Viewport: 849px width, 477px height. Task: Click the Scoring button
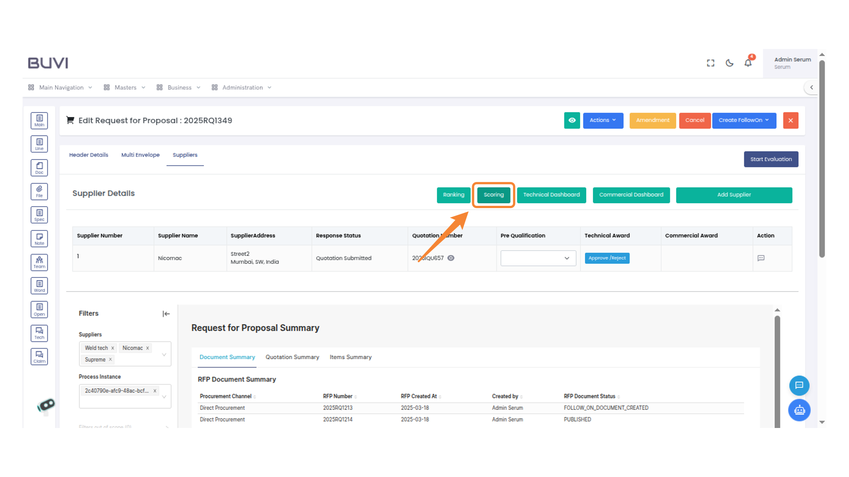coord(493,195)
